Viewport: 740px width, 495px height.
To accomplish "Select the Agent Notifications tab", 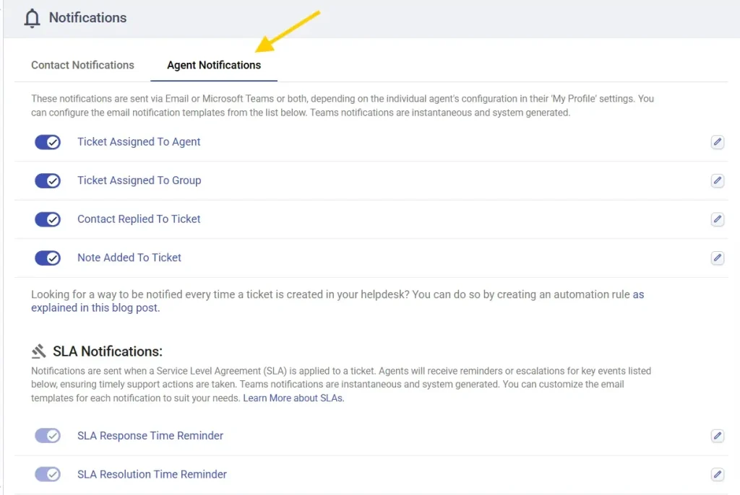I will (214, 65).
